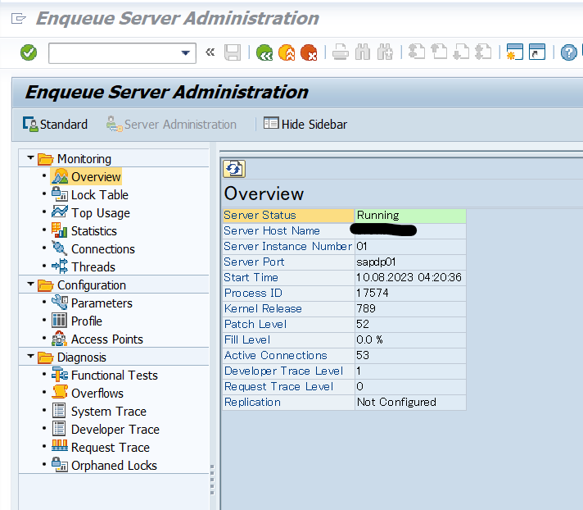Screen dimensions: 583x510
Task: Click into the transaction command input field
Action: pyautogui.click(x=113, y=53)
